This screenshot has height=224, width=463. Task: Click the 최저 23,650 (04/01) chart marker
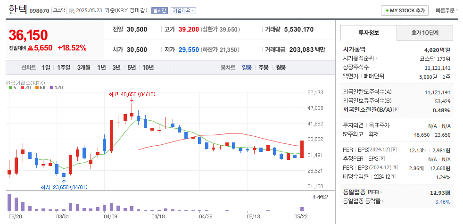64,187
